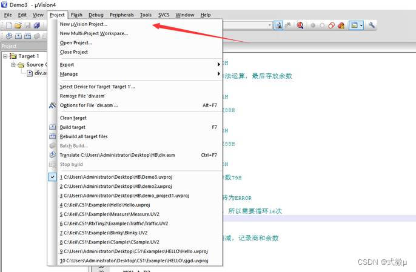Click the Build target toolbar icon

pos(18,36)
